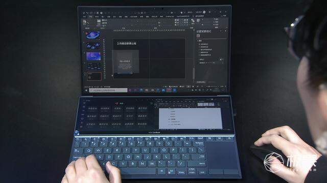Select the first planet slide thumbnail
This screenshot has width=327, height=183.
click(93, 35)
